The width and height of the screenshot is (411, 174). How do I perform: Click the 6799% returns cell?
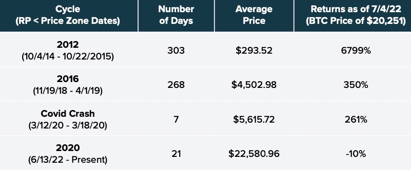(x=356, y=50)
